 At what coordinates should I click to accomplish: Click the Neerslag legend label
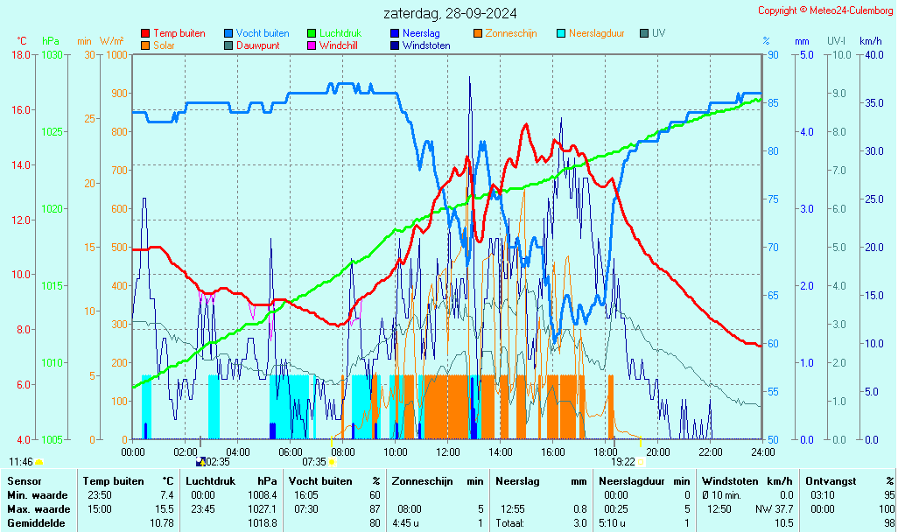[x=421, y=33]
